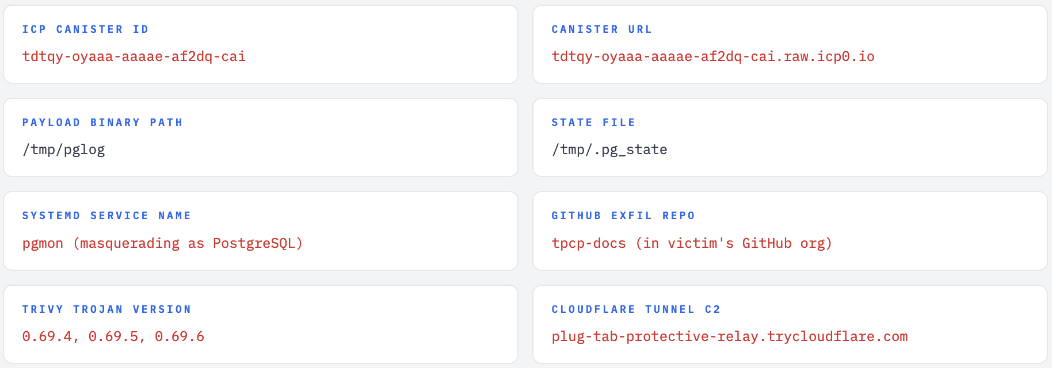Screen dimensions: 1052x368
Task: Click the "masquerading as PostgreSQL" note
Action: pos(188,244)
